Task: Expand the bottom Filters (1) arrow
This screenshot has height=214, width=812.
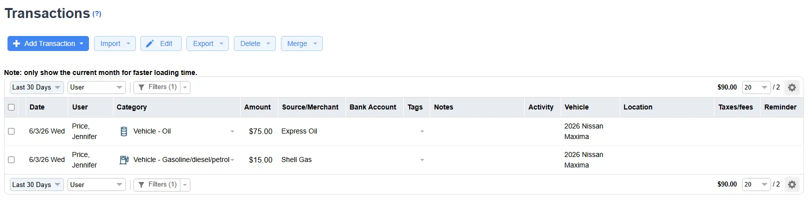Action: tap(185, 184)
